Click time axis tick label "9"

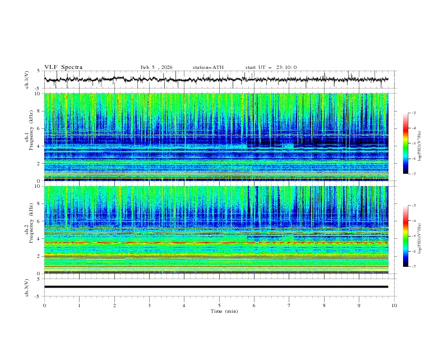[359, 305]
